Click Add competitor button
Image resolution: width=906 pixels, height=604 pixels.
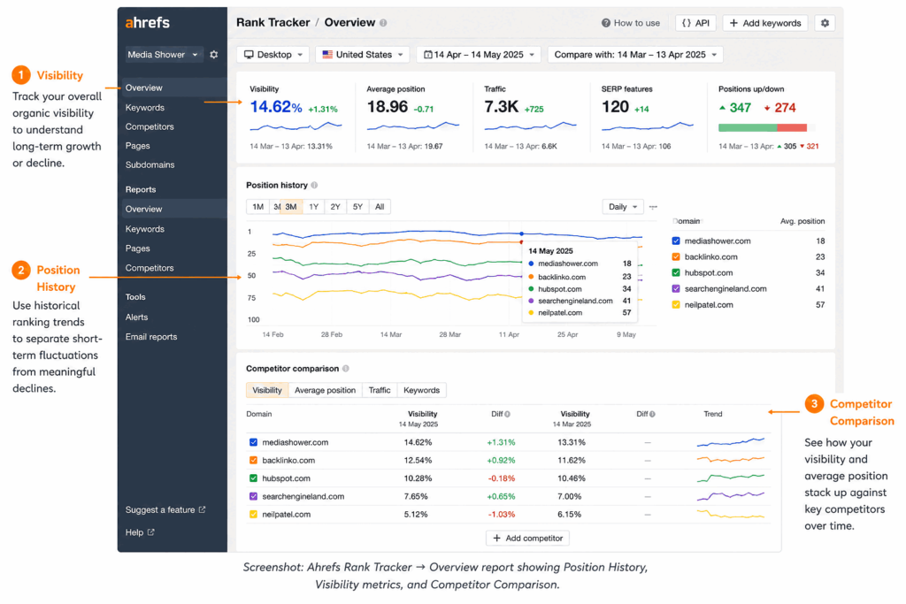pos(527,539)
